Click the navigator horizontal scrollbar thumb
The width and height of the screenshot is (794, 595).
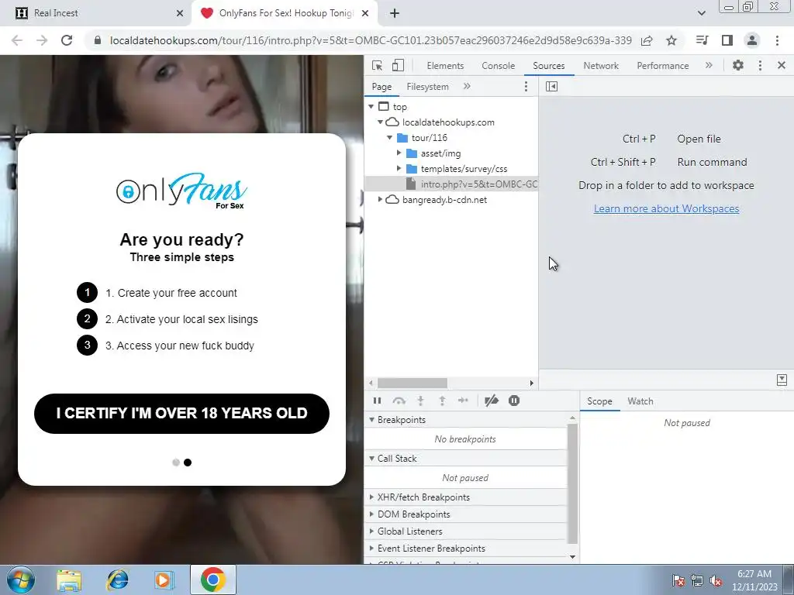(x=413, y=383)
